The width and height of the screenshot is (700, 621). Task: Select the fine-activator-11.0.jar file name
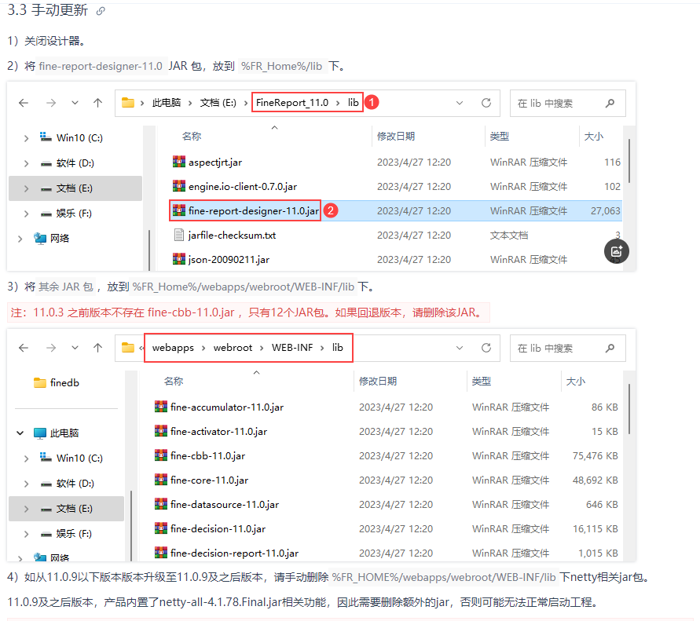pos(218,431)
